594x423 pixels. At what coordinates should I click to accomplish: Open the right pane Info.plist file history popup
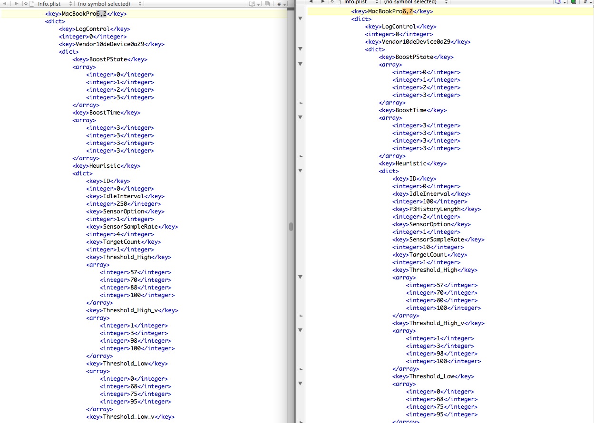pos(361,2)
